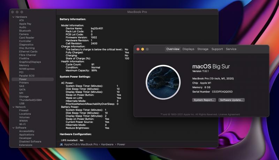Click the System Report button
The height and width of the screenshot is (160, 279).
204,100
